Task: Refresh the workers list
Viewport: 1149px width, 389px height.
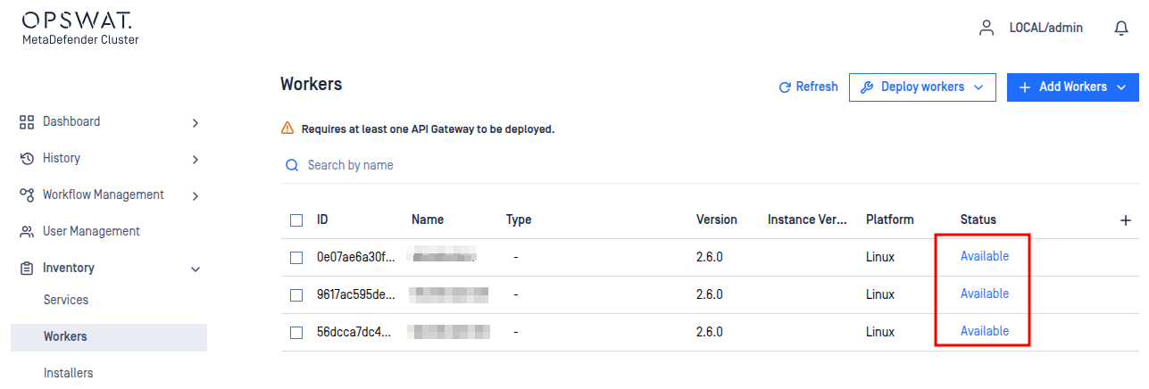Action: (808, 87)
